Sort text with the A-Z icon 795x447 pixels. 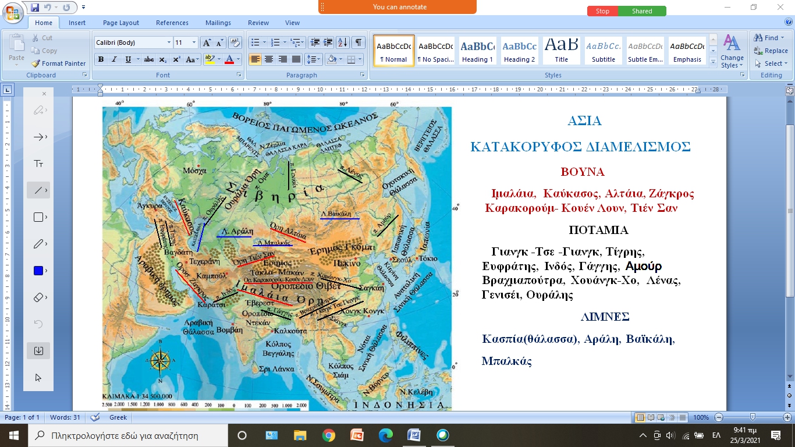343,42
